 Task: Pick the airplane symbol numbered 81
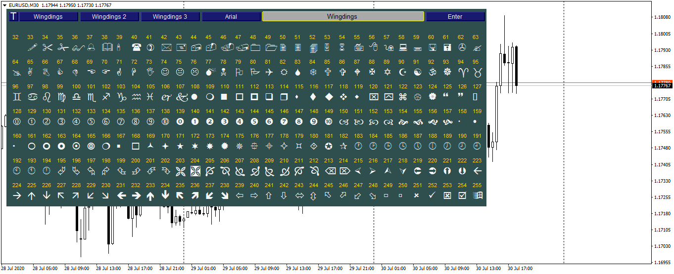coord(269,72)
